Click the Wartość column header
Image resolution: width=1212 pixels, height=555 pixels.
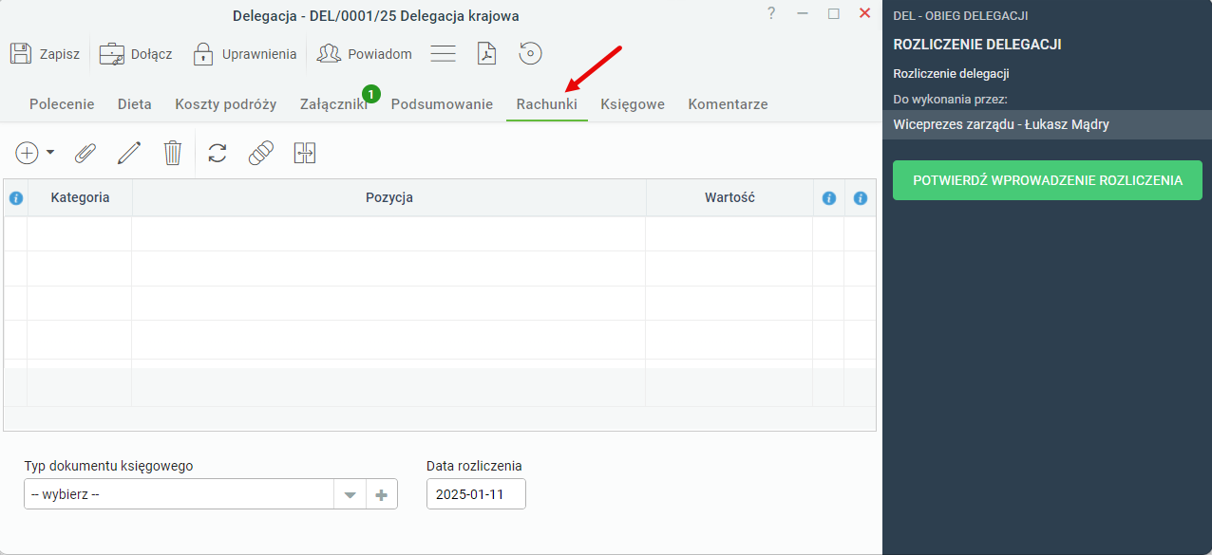point(729,198)
